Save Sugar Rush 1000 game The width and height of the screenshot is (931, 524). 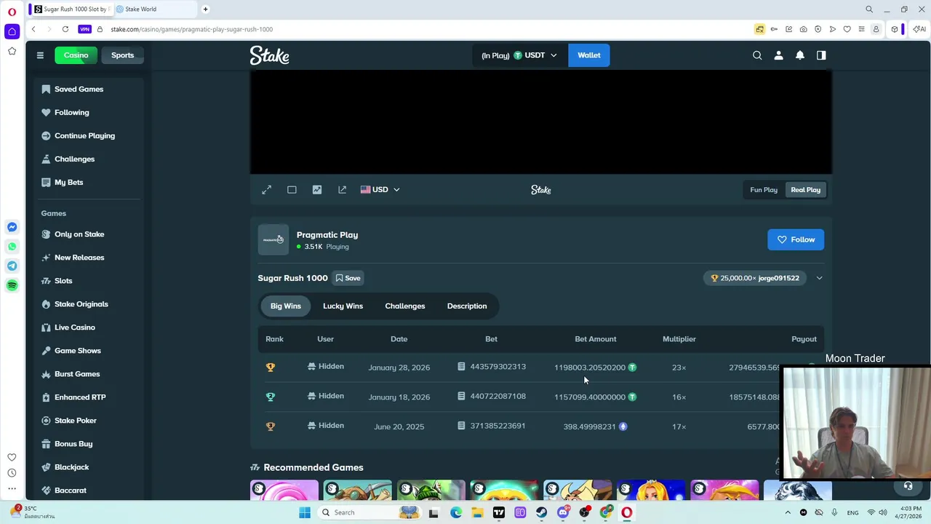coord(348,278)
